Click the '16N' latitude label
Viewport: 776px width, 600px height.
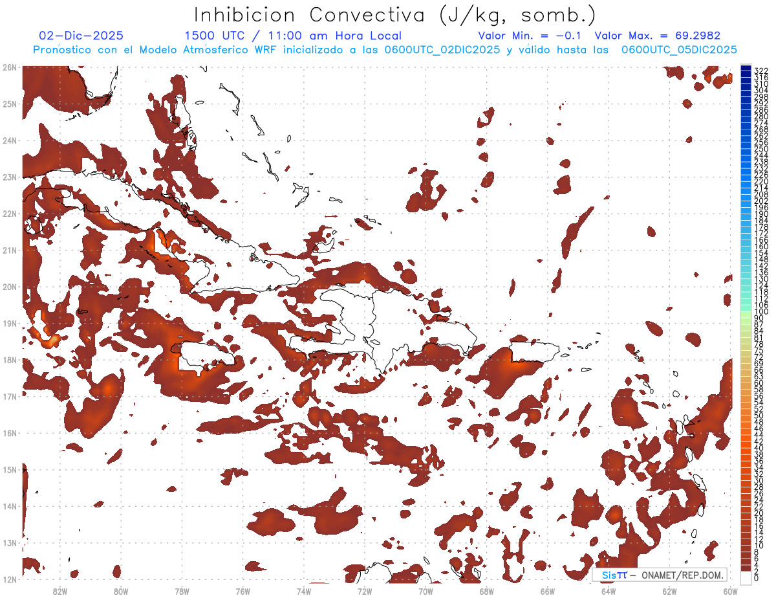tap(9, 433)
